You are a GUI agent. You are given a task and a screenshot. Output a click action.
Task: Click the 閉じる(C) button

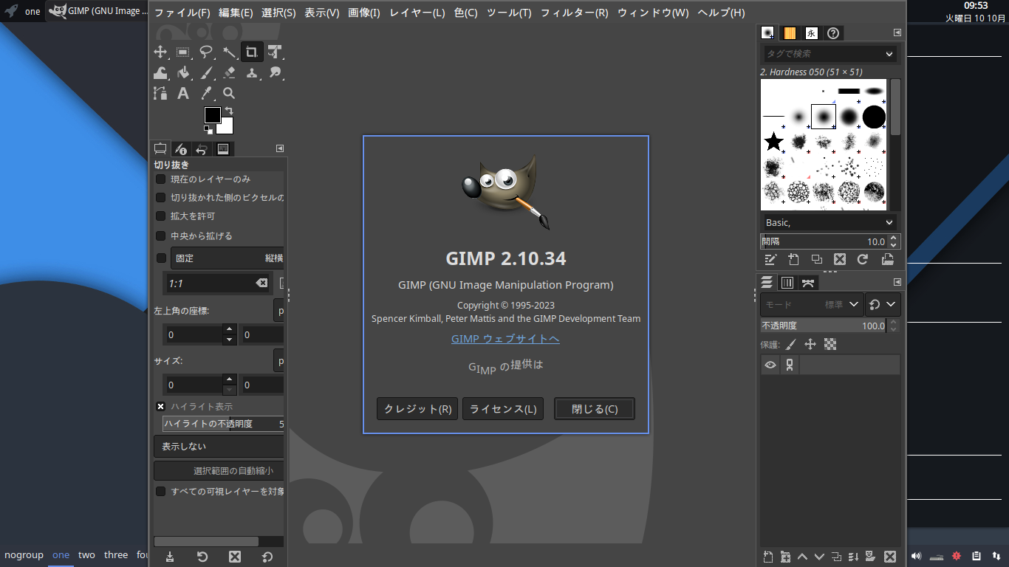[595, 409]
